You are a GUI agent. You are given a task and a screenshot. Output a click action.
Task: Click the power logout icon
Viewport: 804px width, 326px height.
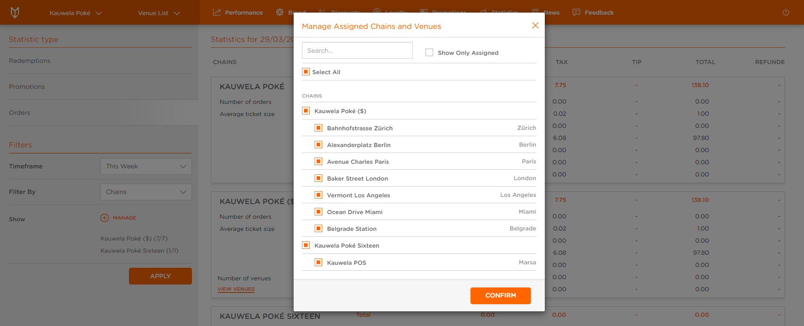click(x=786, y=13)
